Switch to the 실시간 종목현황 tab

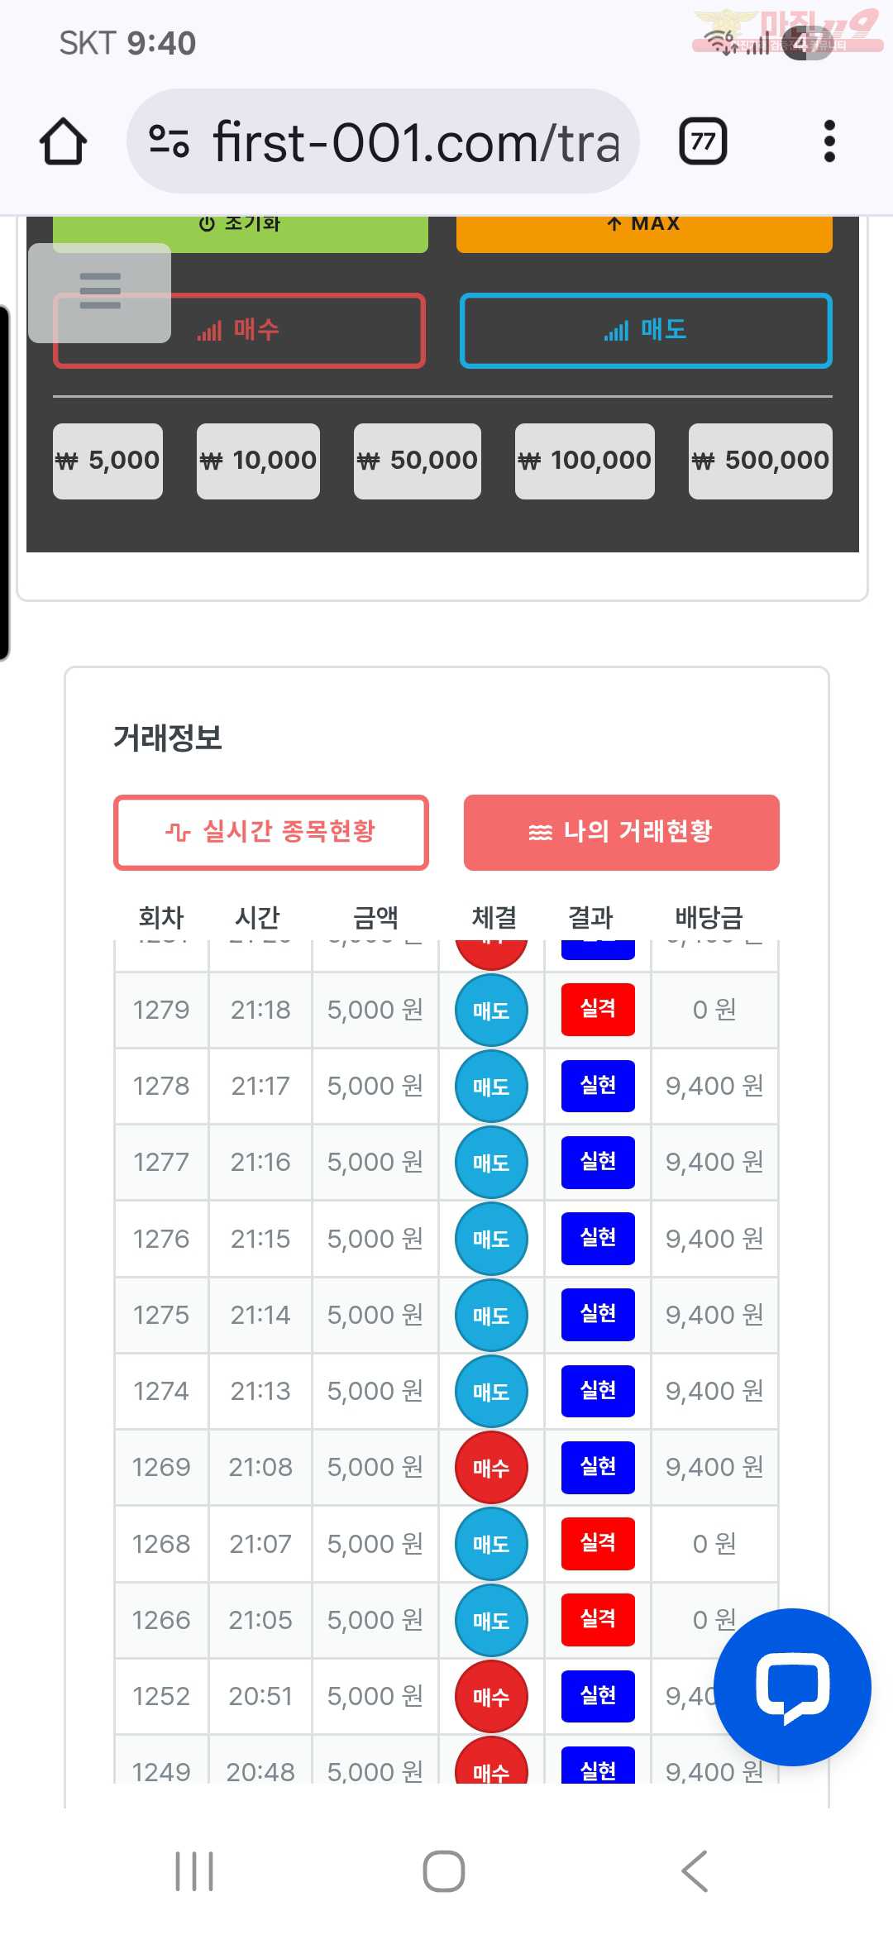(271, 832)
